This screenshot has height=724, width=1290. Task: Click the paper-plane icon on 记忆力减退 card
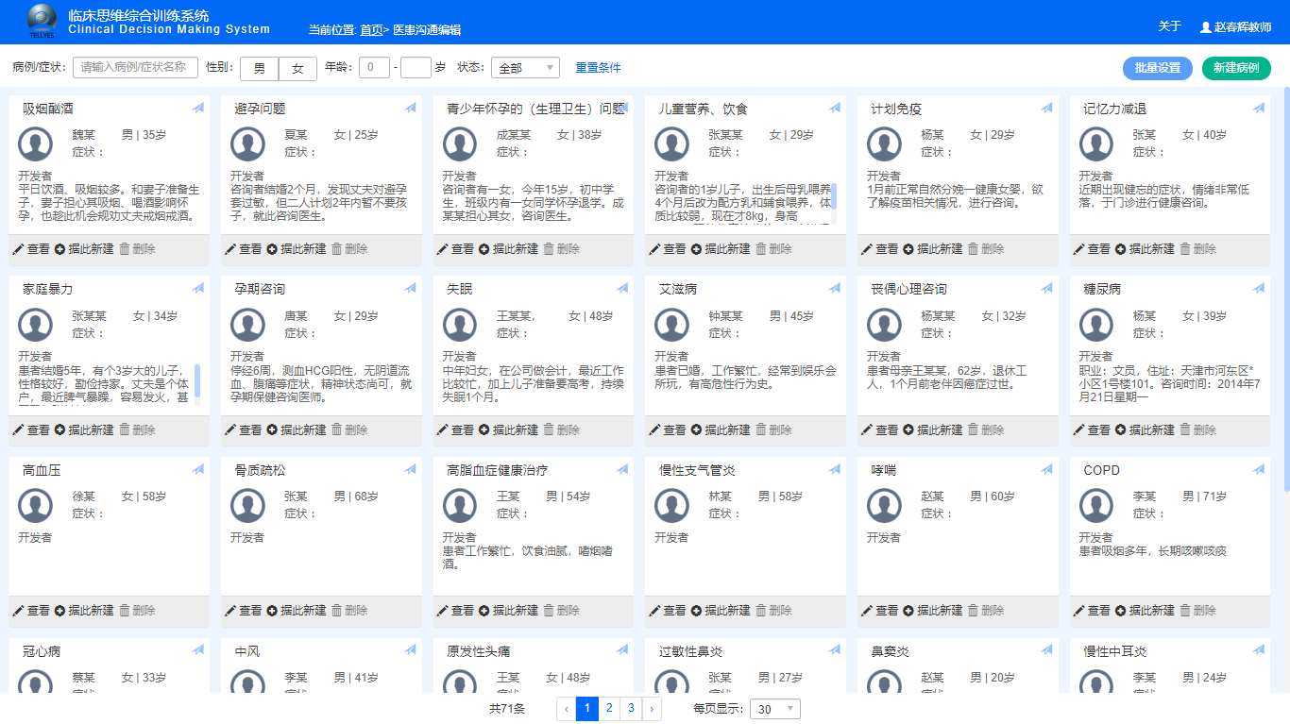(1259, 109)
